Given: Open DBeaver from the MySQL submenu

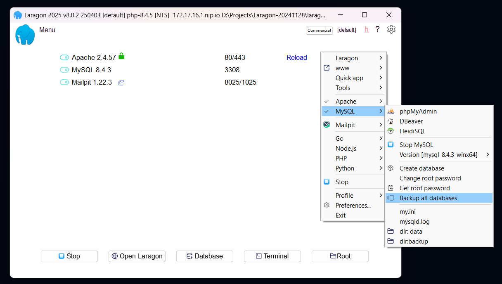Looking at the screenshot, I should tap(411, 121).
